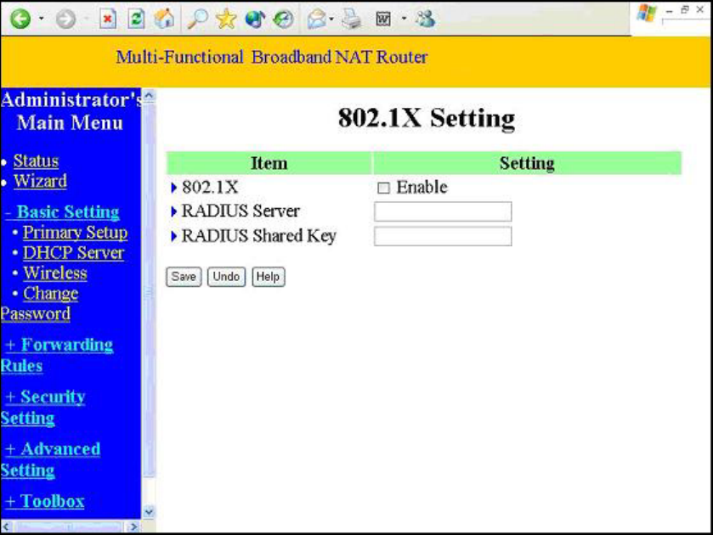Open the Search magnifier icon

point(197,19)
